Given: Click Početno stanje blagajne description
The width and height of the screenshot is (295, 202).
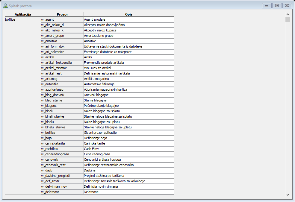Looking at the screenshot, I should [129, 106].
